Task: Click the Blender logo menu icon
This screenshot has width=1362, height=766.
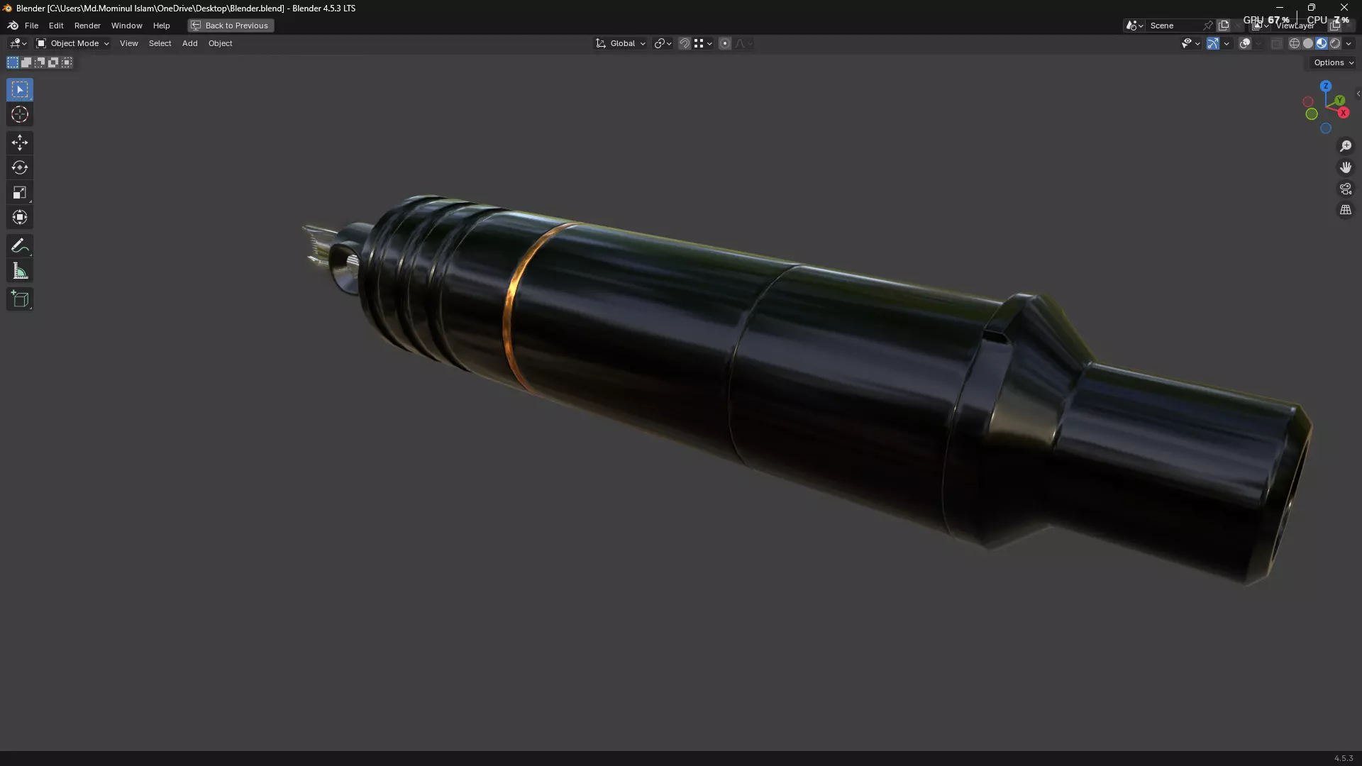Action: point(13,26)
